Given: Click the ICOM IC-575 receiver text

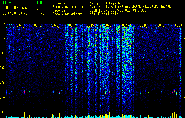Looking at the screenshot, I should point(118,10).
